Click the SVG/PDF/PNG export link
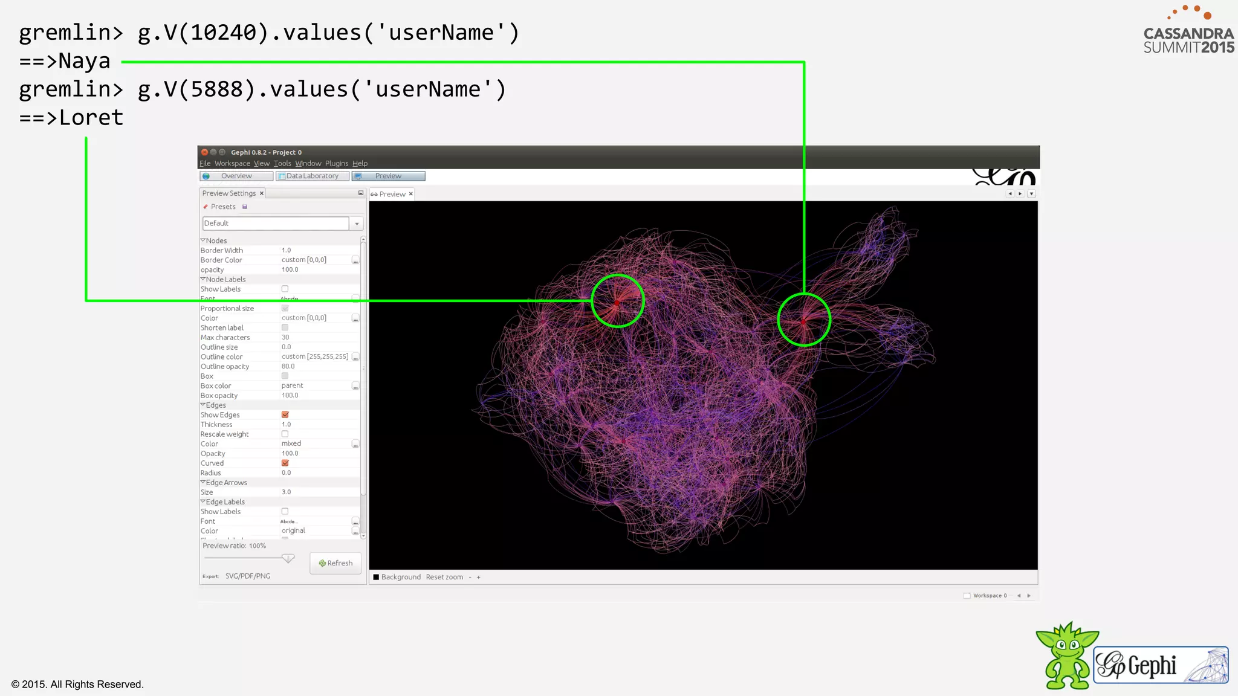 point(248,576)
